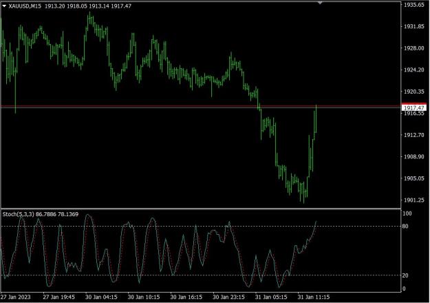Click price scale value 1912.70

[x=413, y=135]
